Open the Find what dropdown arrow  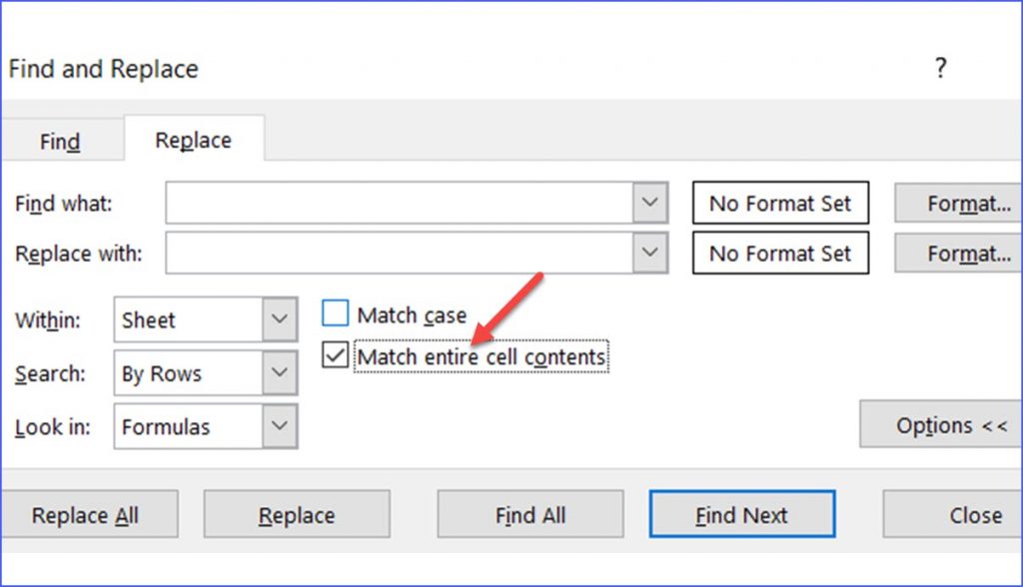(x=650, y=203)
